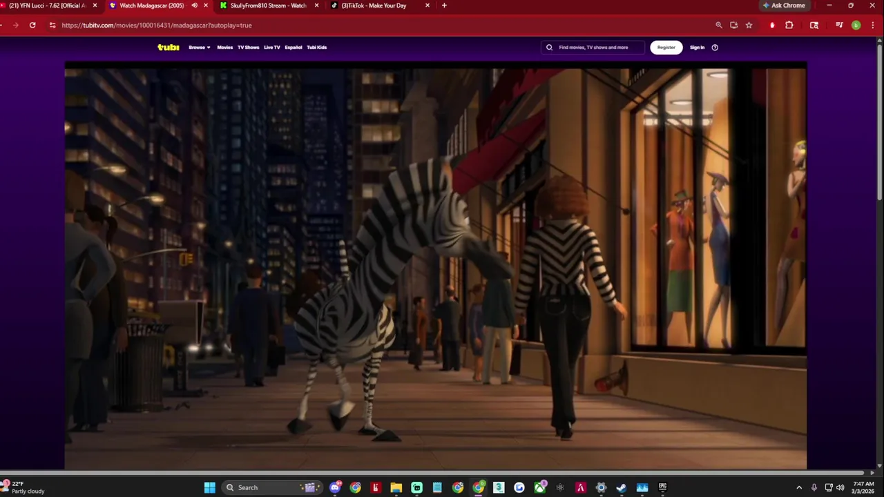Viewport: 884px width, 497px height.
Task: Open the Settings gear on the taskbar
Action: tap(601, 487)
